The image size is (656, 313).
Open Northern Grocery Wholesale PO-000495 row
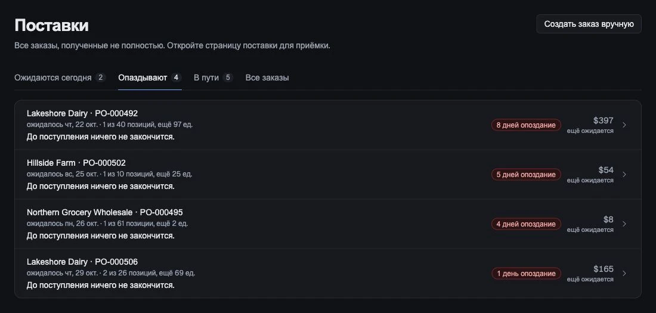(x=327, y=224)
